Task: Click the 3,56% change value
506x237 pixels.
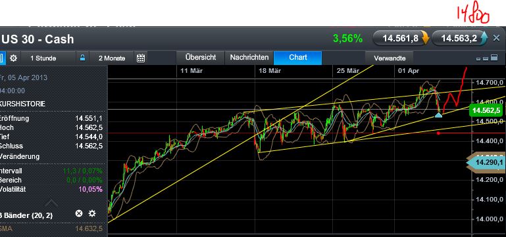Action: tap(347, 39)
